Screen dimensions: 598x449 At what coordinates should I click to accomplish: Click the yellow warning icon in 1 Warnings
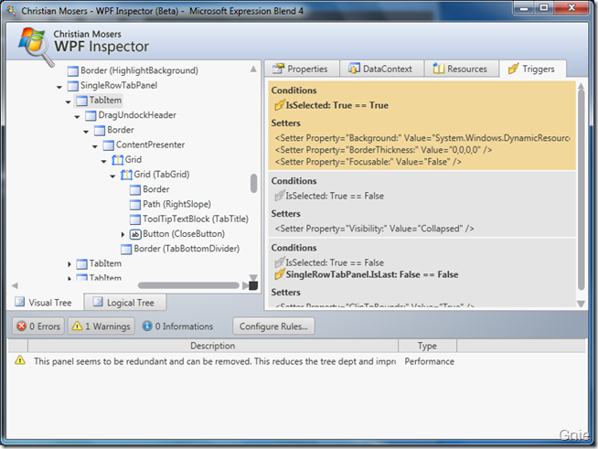point(78,326)
